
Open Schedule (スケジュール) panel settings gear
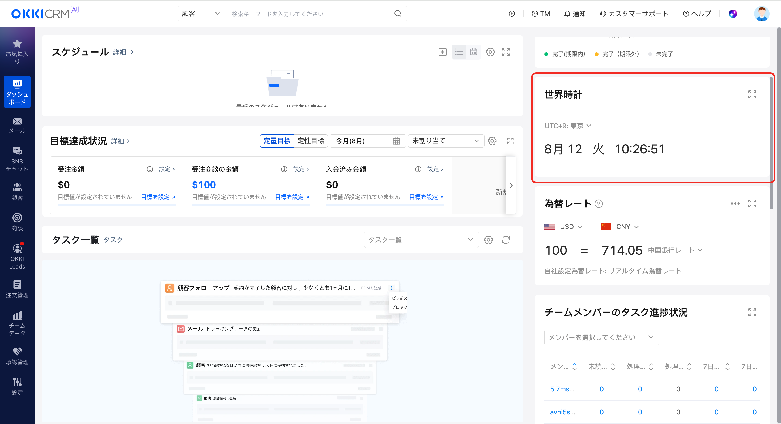tap(490, 52)
